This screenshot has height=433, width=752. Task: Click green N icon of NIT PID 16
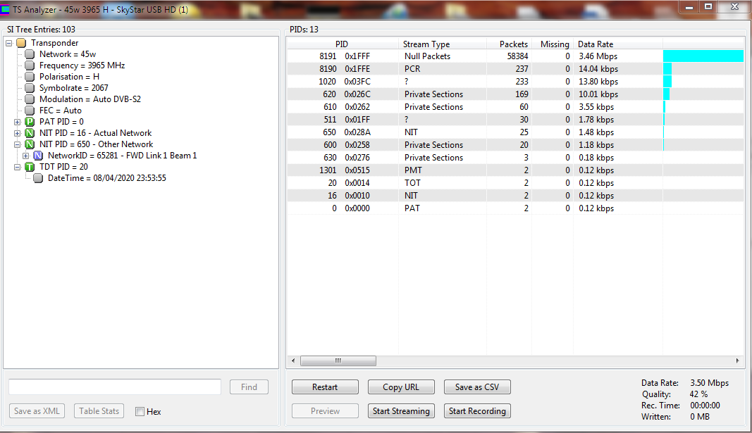coord(30,133)
